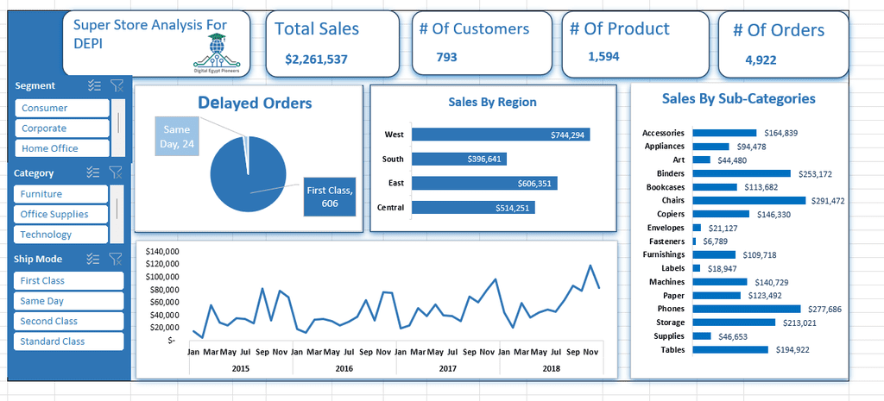Clear filter on Segment slicer
This screenshot has height=401, width=884.
[117, 85]
